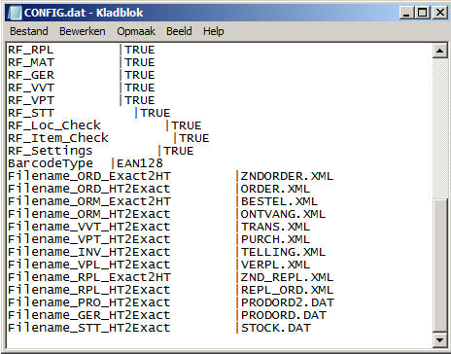451x354 pixels.
Task: Place cursor on TRUE after RF_Settings
Action: click(x=178, y=151)
